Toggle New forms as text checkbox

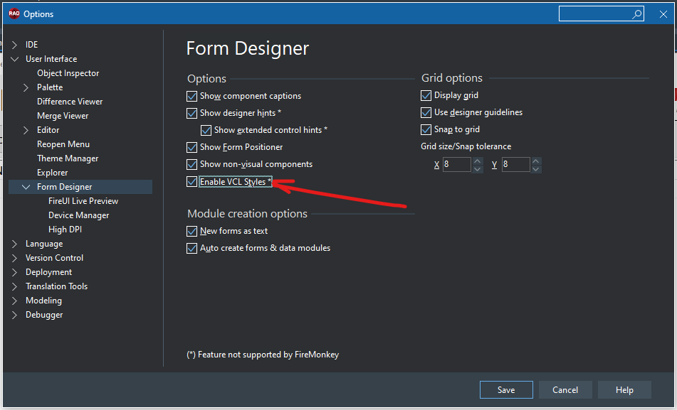click(x=191, y=231)
